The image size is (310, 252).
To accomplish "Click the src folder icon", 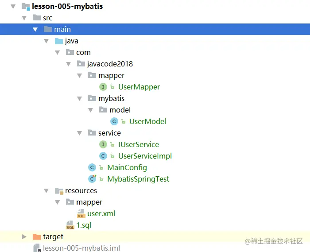I will [37, 17].
